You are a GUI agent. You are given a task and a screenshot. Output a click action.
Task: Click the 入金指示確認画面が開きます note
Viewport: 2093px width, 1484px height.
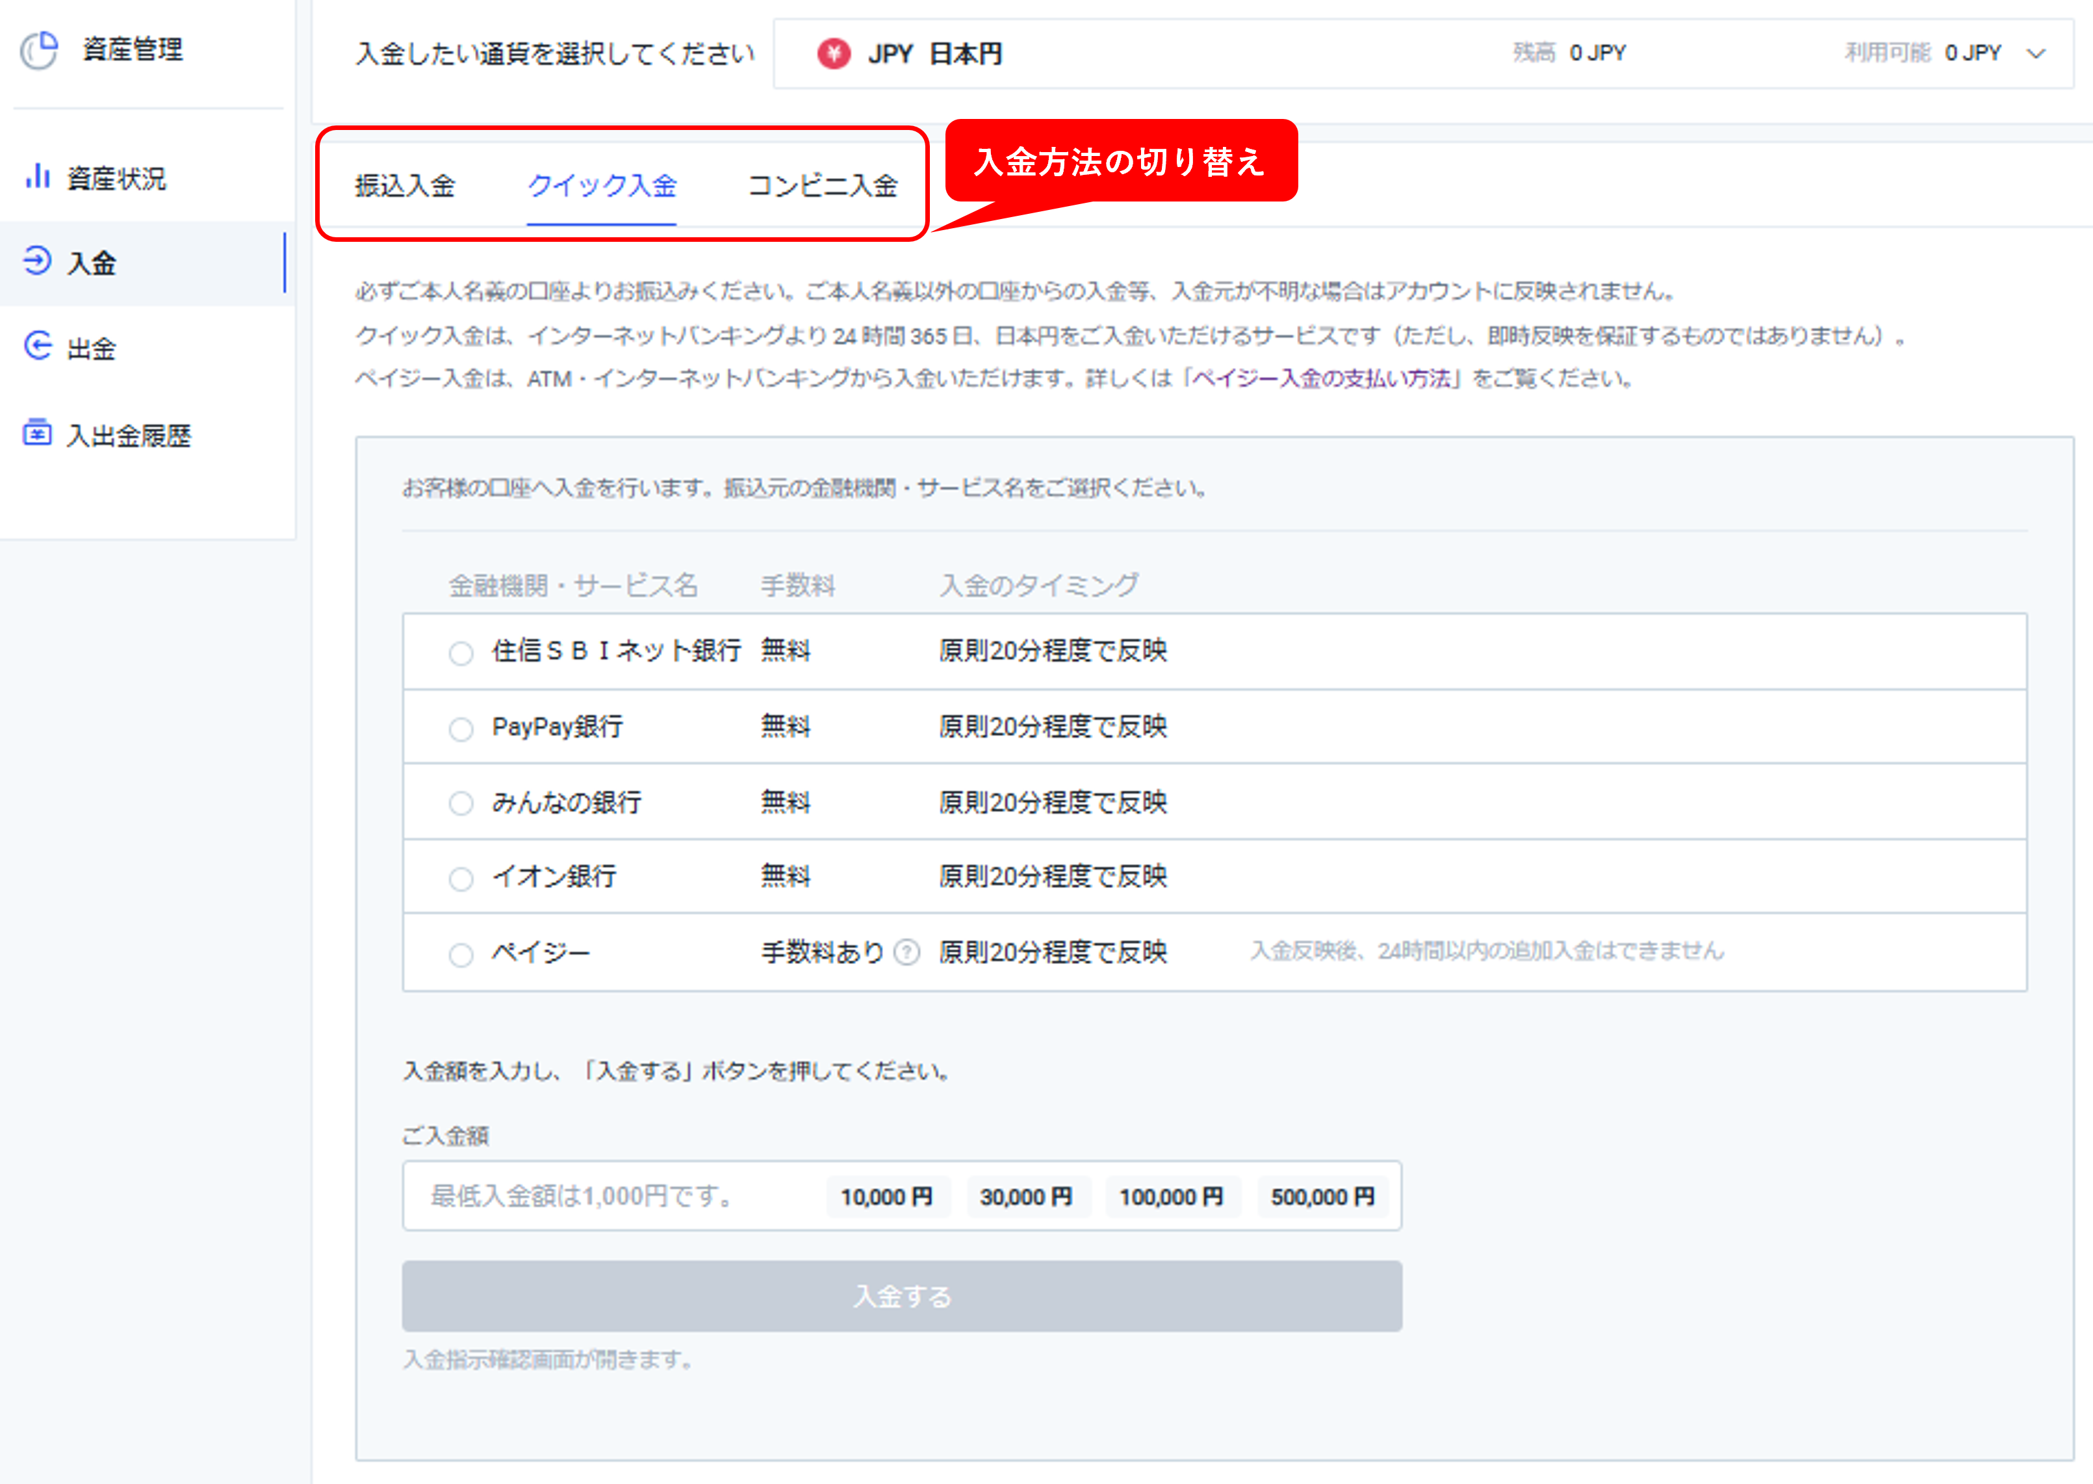point(548,1360)
